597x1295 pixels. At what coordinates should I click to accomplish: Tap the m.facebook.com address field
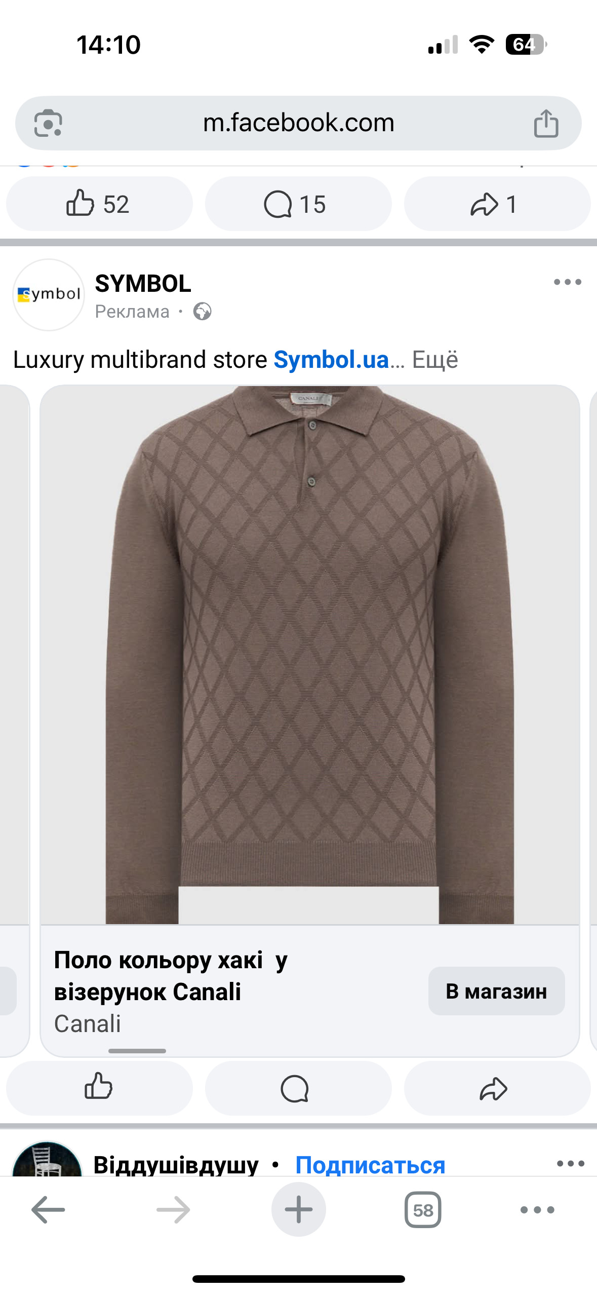(x=298, y=123)
